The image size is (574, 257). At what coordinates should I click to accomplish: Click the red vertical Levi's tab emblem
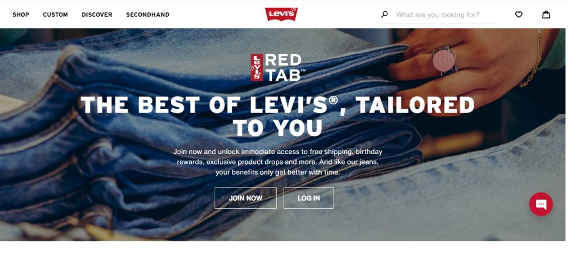[x=257, y=67]
